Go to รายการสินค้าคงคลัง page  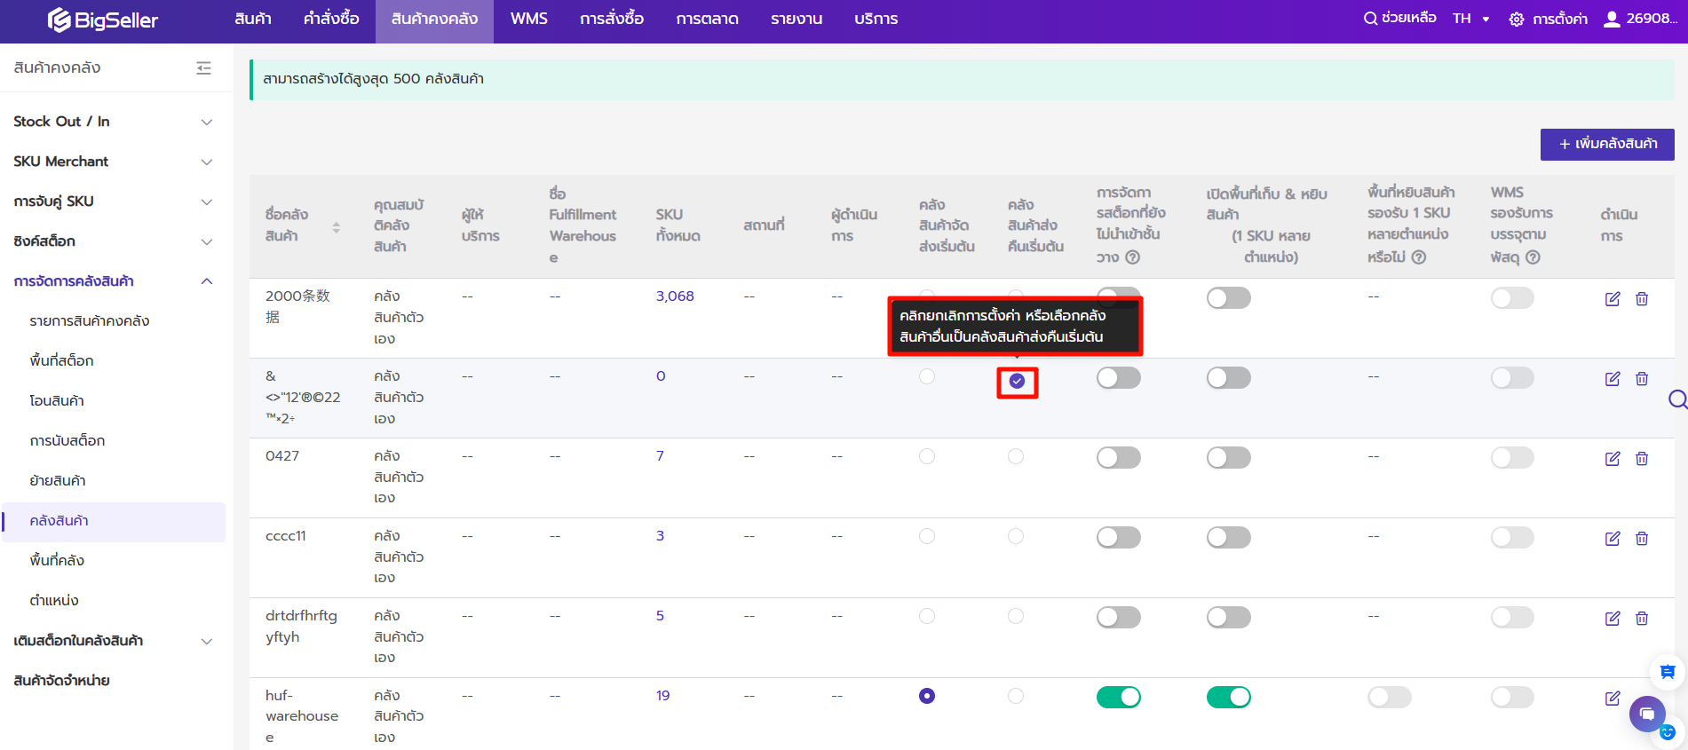pyautogui.click(x=90, y=321)
